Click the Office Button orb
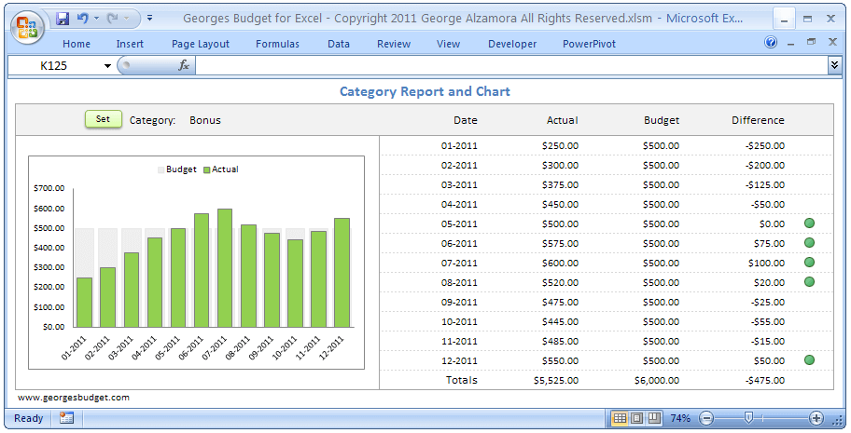This screenshot has height=433, width=851. (27, 26)
